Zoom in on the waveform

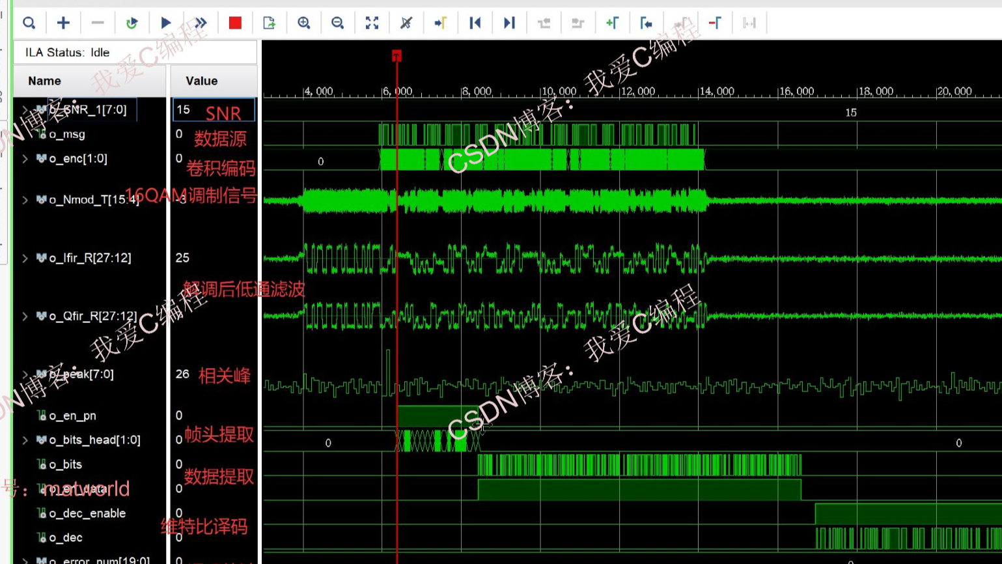pyautogui.click(x=303, y=22)
